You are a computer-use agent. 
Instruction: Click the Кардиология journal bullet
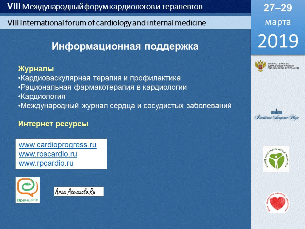[x=42, y=96]
